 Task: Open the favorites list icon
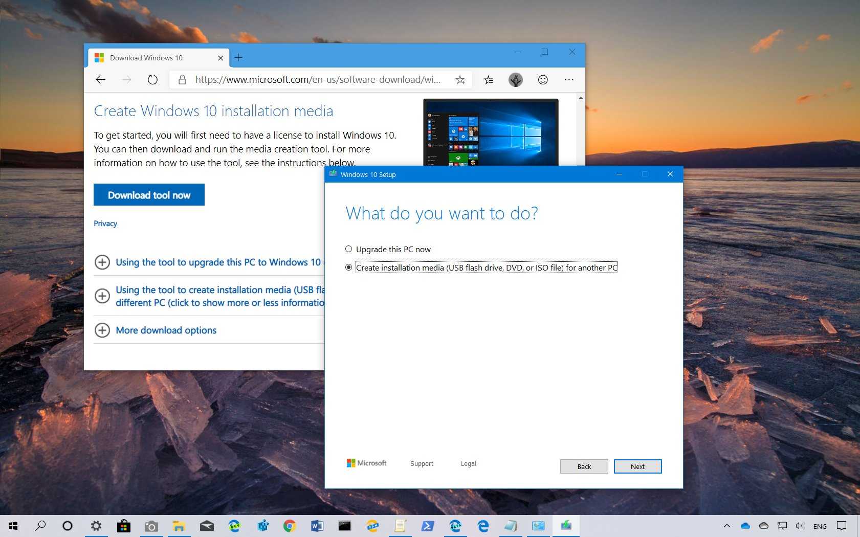click(489, 80)
